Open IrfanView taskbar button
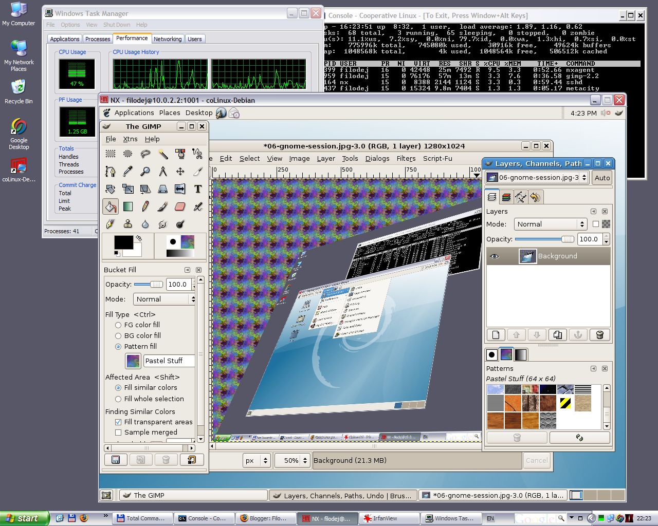 click(x=389, y=518)
